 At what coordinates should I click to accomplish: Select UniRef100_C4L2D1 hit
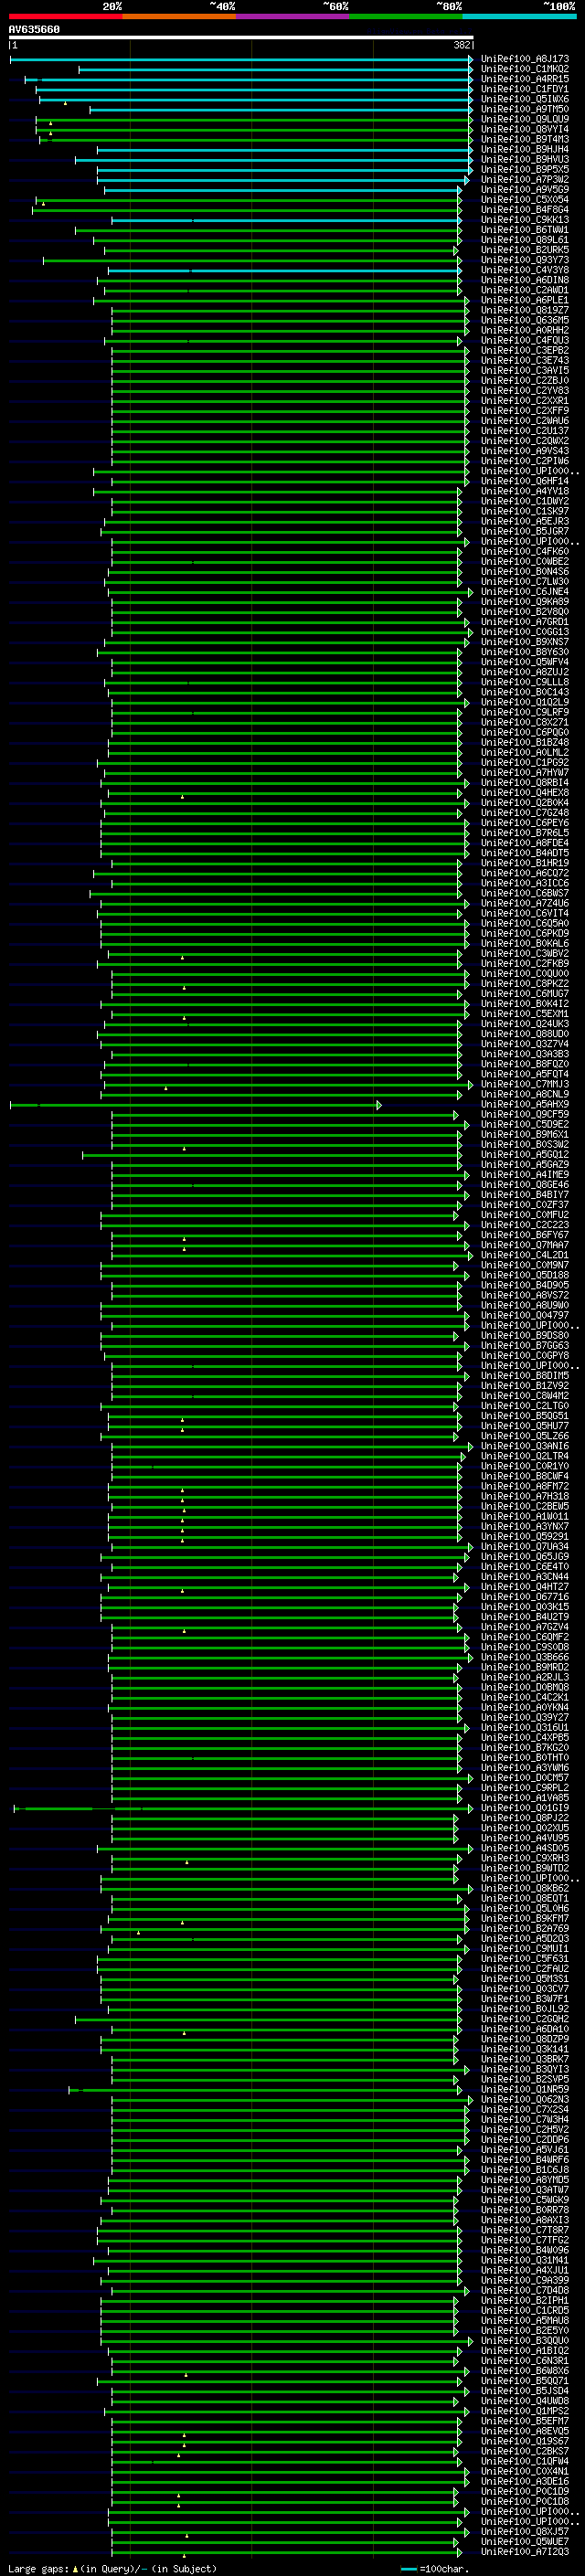tap(525, 1255)
